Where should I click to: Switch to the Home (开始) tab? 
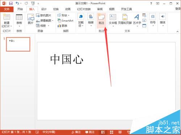(x=20, y=9)
